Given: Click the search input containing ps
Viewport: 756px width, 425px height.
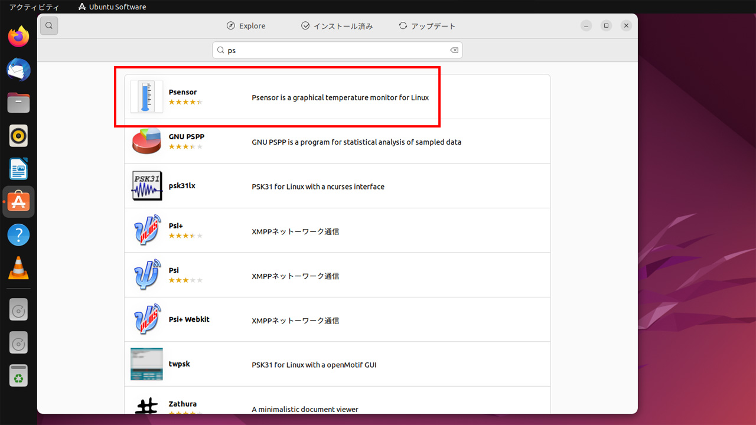Looking at the screenshot, I should pos(337,50).
